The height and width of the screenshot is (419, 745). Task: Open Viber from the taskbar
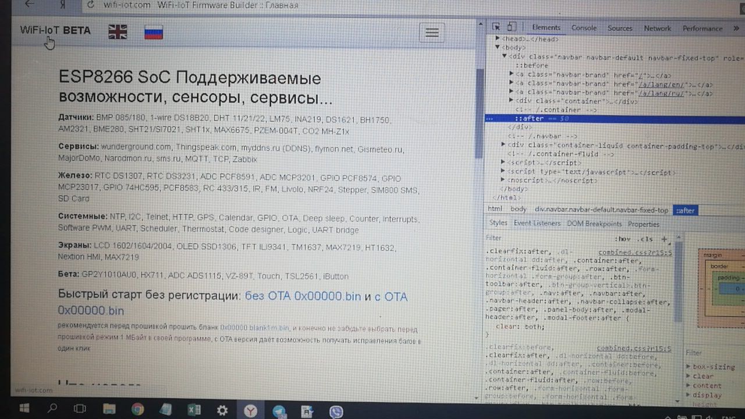[336, 411]
